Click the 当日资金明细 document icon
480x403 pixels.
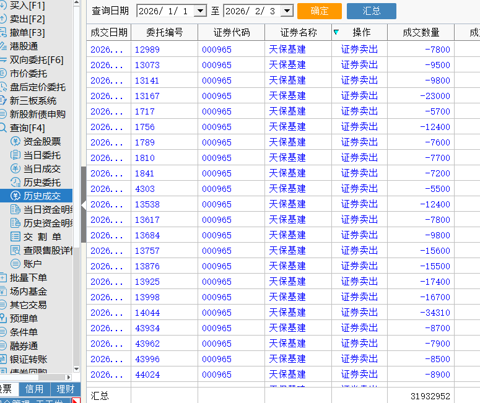point(15,210)
